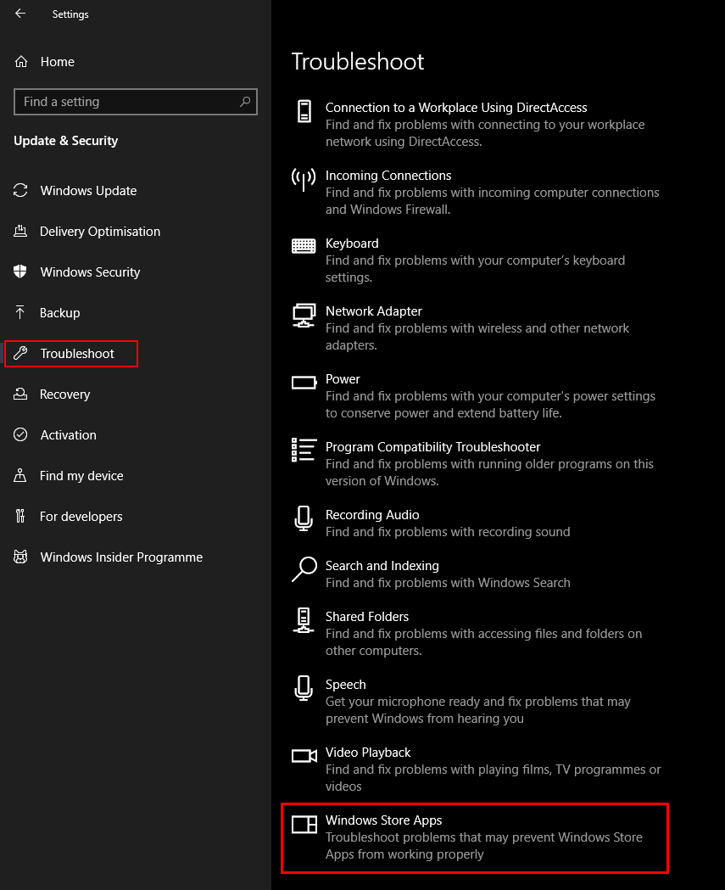Select the Power troubleshooter title
This screenshot has width=725, height=890.
(343, 379)
